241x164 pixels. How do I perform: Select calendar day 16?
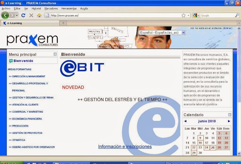tap(200, 143)
